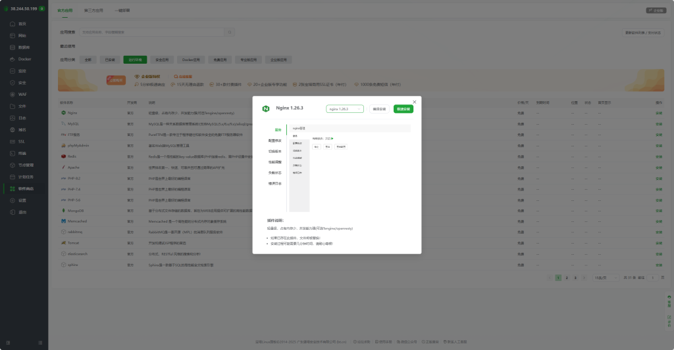Select the 全部 category filter
Screen dimensions: 674x350
88,60
